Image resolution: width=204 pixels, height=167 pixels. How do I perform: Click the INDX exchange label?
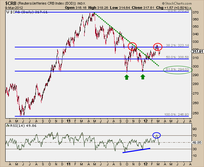81,4
